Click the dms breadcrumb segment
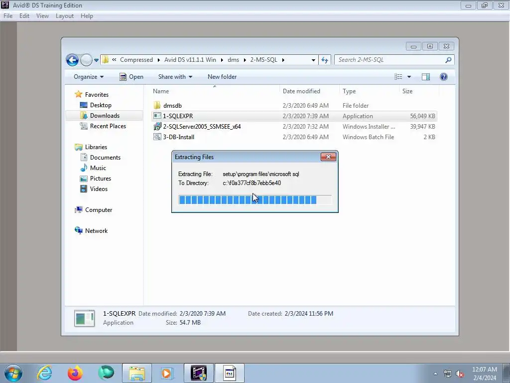510x383 pixels. click(233, 60)
